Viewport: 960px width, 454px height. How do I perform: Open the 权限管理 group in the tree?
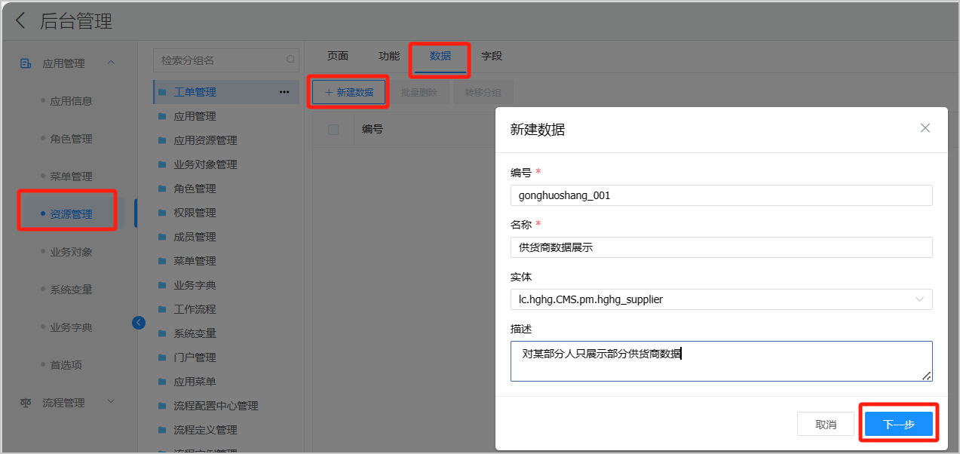click(195, 213)
